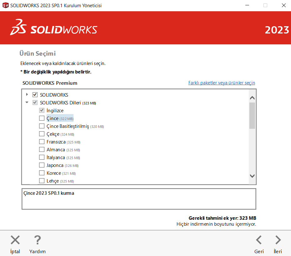Click the Lehçe (325 MB) row label
The width and height of the screenshot is (291, 256).
[60, 181]
